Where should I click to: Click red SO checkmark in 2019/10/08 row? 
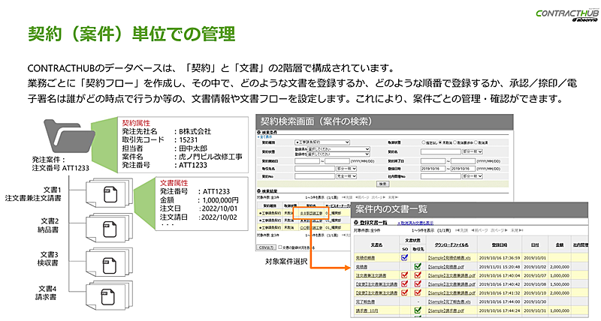tap(404, 284)
